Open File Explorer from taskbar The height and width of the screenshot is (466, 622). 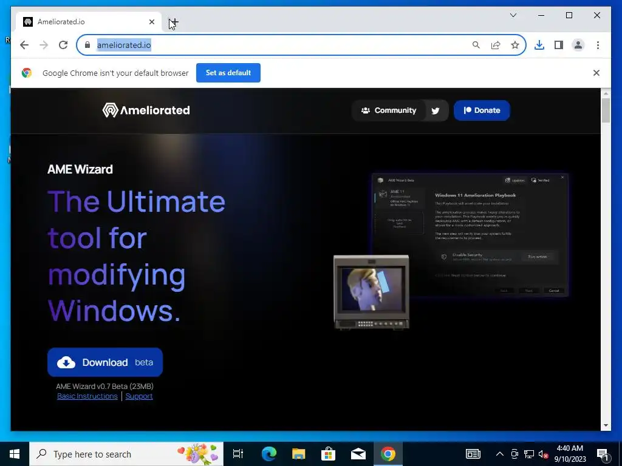[x=299, y=454]
